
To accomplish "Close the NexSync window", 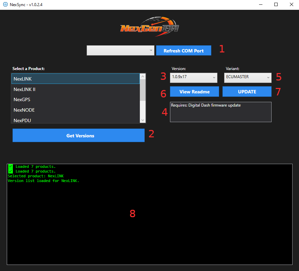I will tap(291, 5).
